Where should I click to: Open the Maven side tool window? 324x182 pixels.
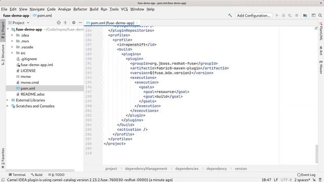point(321,67)
